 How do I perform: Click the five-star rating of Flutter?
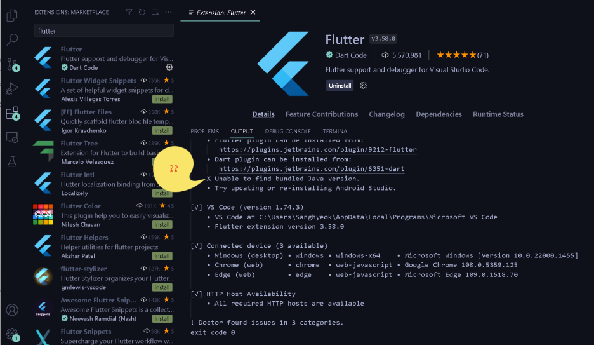[456, 55]
